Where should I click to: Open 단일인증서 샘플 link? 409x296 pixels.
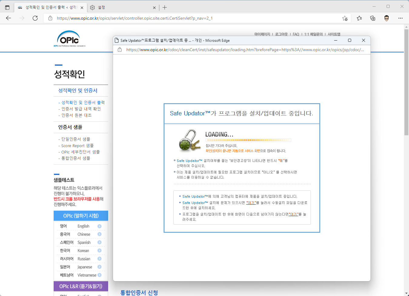[76, 139]
